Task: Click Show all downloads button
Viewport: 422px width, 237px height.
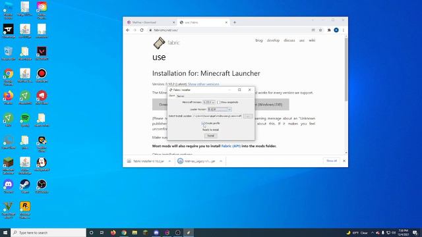Action: coord(332,161)
